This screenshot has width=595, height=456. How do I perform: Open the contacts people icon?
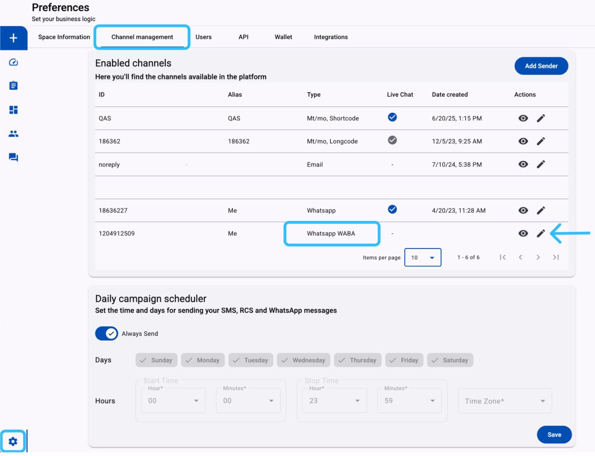pyautogui.click(x=13, y=133)
